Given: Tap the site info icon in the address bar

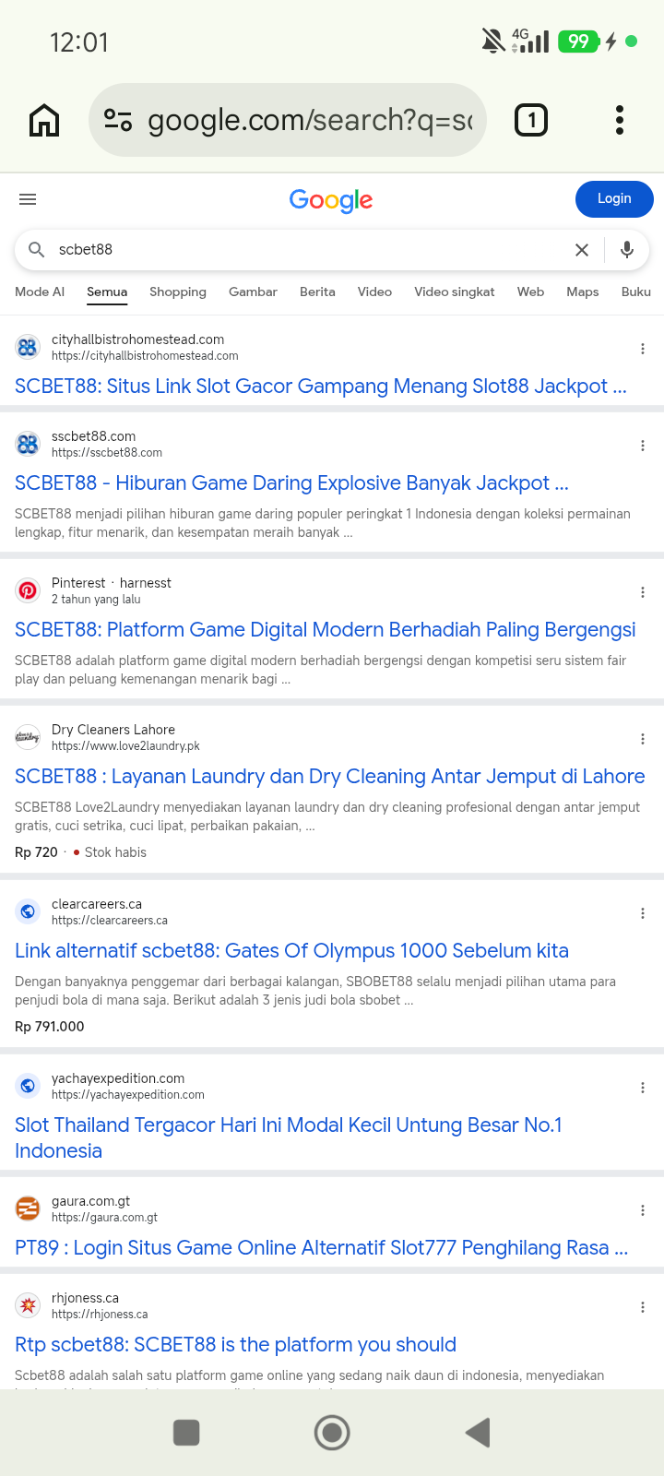Looking at the screenshot, I should click(x=118, y=120).
